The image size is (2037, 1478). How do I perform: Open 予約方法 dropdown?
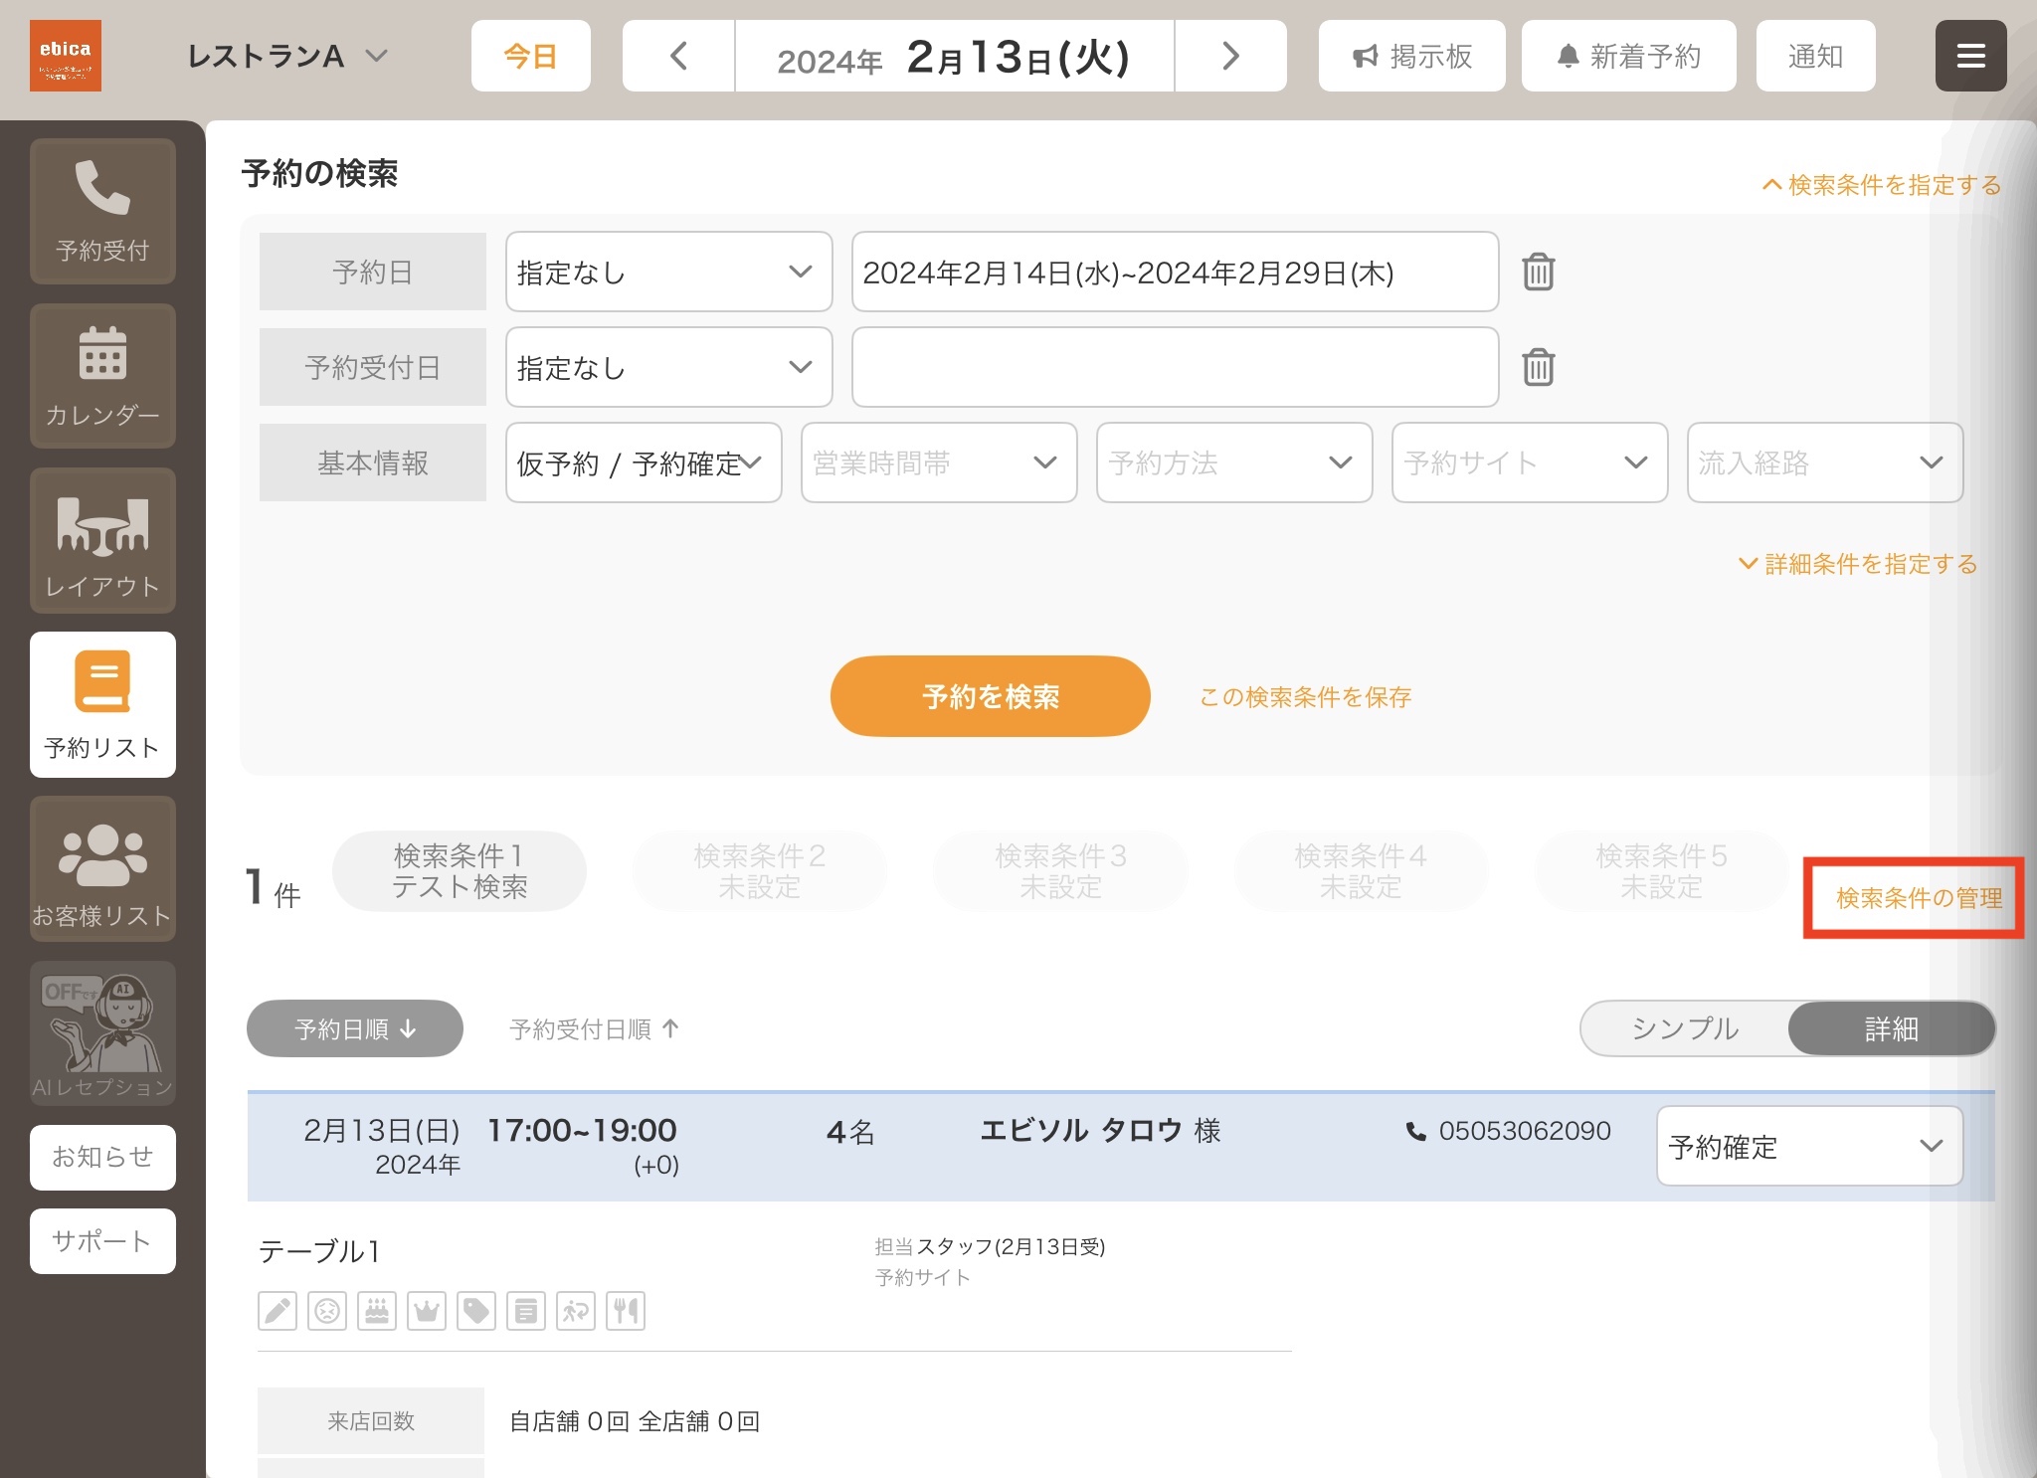tap(1234, 462)
